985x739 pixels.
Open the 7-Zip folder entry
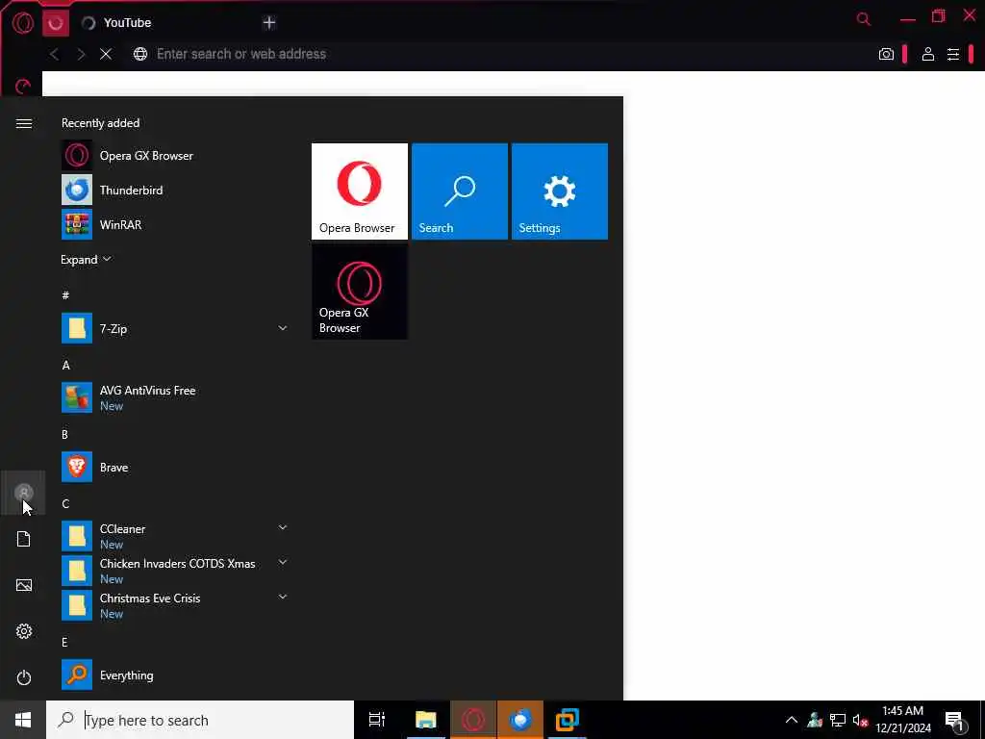176,328
